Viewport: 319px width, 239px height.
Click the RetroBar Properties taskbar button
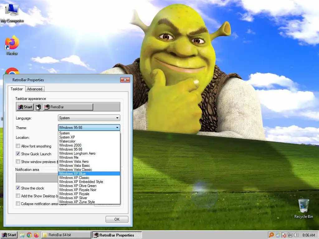coord(117,235)
